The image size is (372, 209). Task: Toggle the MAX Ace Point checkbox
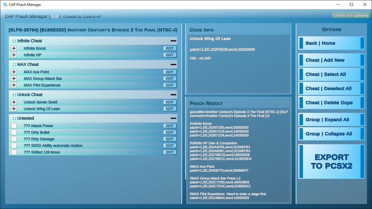tap(14, 72)
